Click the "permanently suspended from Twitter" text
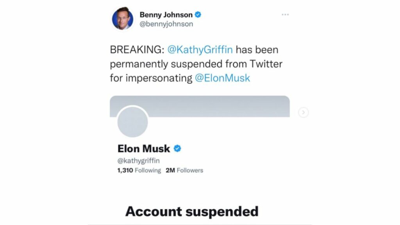The height and width of the screenshot is (225, 400). coord(196,64)
